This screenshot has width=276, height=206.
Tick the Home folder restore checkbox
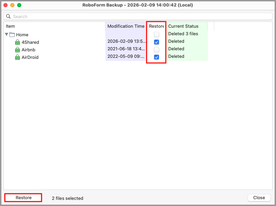pos(157,35)
